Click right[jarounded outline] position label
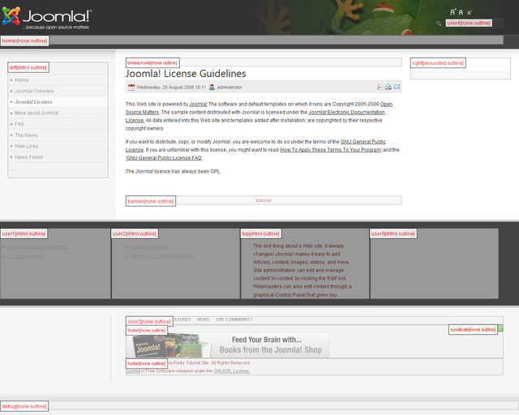The image size is (519, 415). click(x=438, y=63)
